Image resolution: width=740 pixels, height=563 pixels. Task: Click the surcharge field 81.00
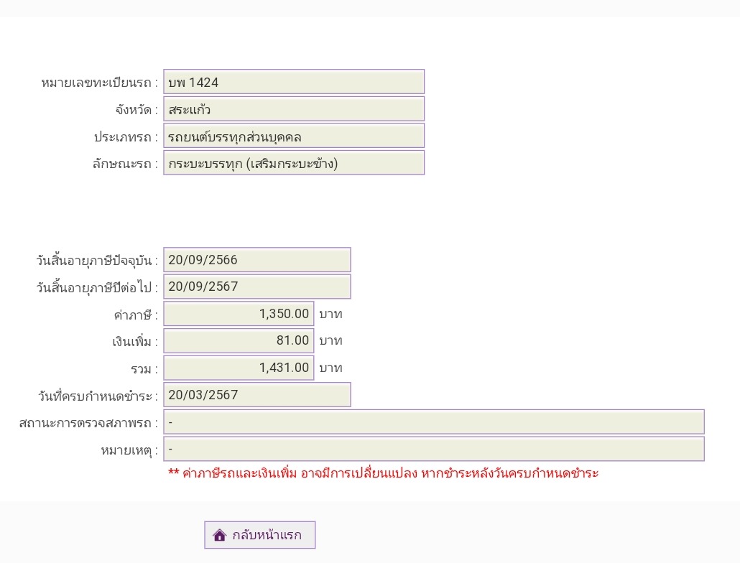point(239,340)
